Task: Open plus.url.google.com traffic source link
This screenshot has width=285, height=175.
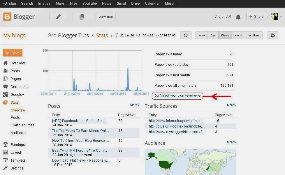Action: (x=177, y=126)
